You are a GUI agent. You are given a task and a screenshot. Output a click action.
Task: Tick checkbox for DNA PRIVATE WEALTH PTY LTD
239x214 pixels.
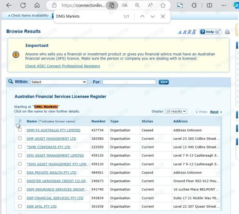click(20, 172)
